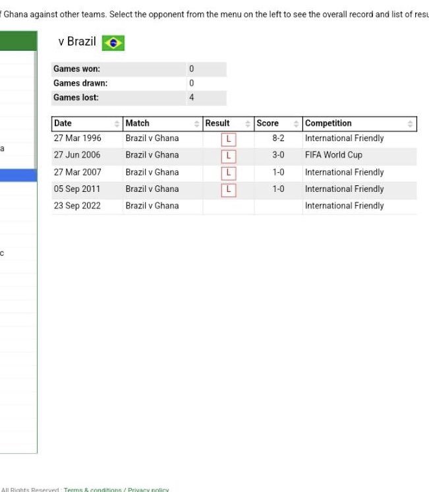
Task: Click 'Brazil v Ghana' in the 23 Sep 2022 row
Action: tap(152, 206)
